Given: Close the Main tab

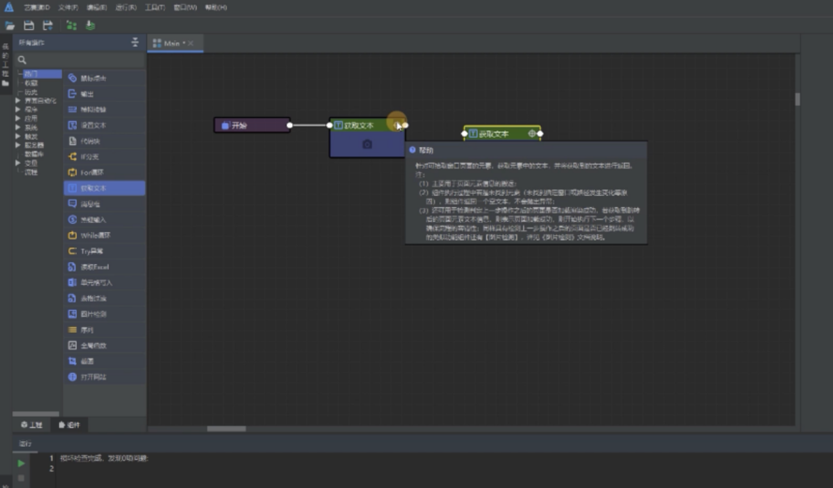Looking at the screenshot, I should (191, 43).
